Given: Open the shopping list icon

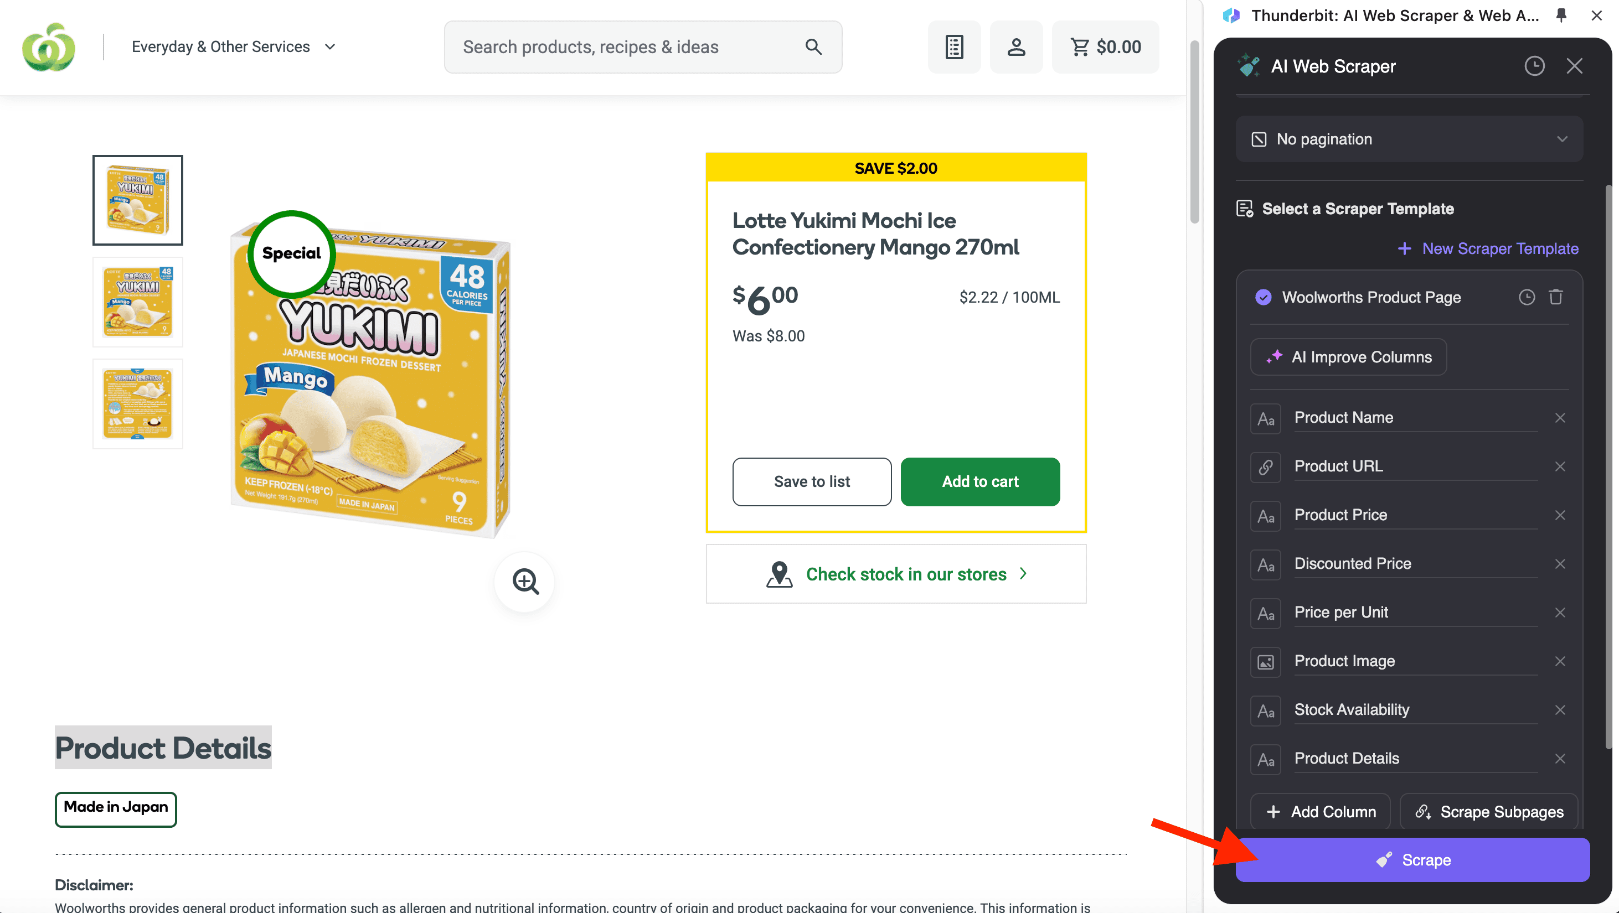Looking at the screenshot, I should (954, 47).
